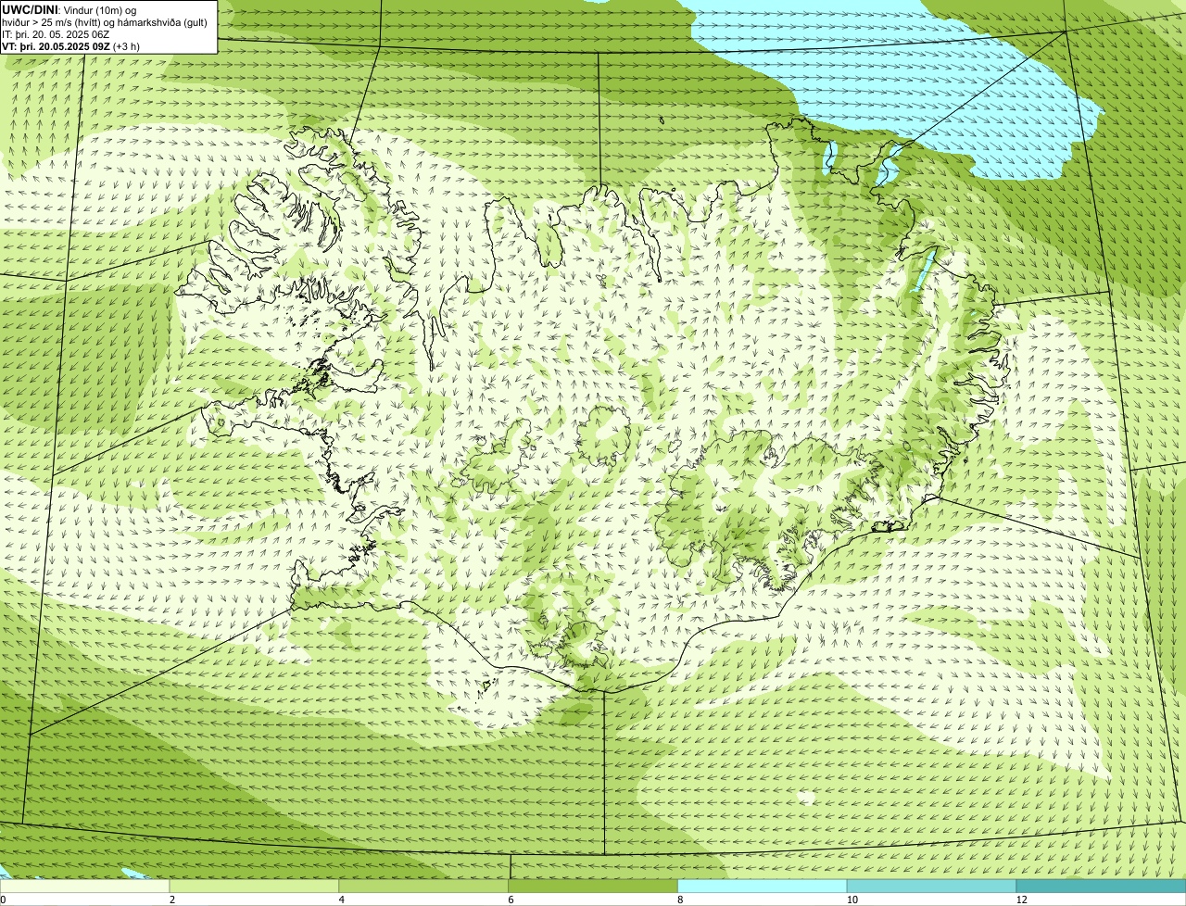Click the 6–8 m/s dark green legend swatch
Image resolution: width=1186 pixels, height=906 pixels.
click(x=594, y=887)
